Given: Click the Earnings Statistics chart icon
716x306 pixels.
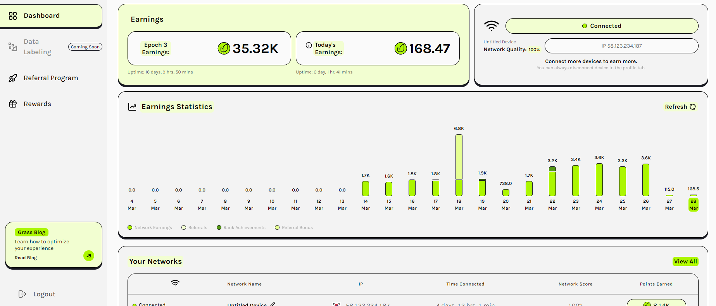Looking at the screenshot, I should [x=132, y=107].
